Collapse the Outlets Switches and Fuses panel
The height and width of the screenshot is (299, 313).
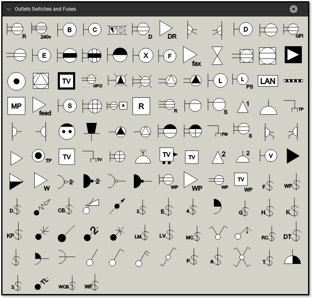point(8,9)
